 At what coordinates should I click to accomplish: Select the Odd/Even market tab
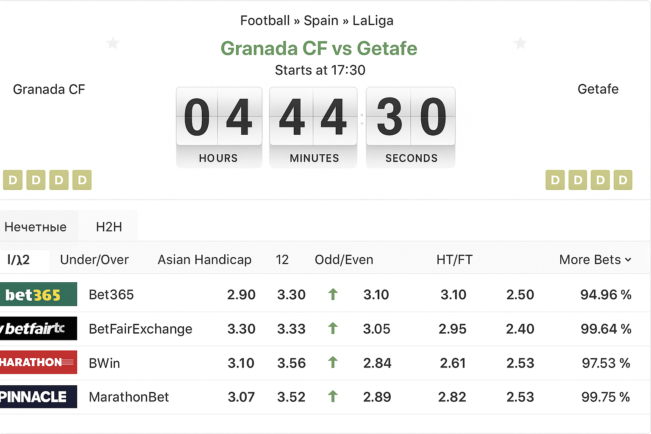tap(344, 259)
